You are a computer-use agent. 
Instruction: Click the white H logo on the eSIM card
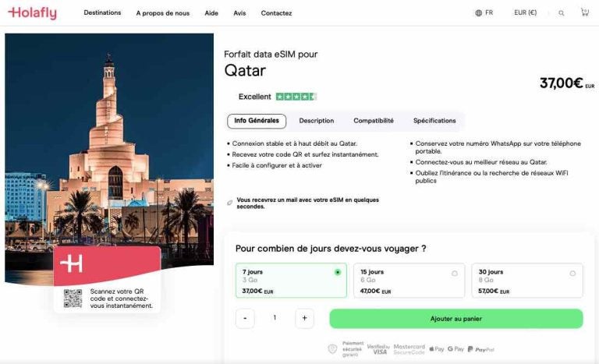(x=72, y=263)
